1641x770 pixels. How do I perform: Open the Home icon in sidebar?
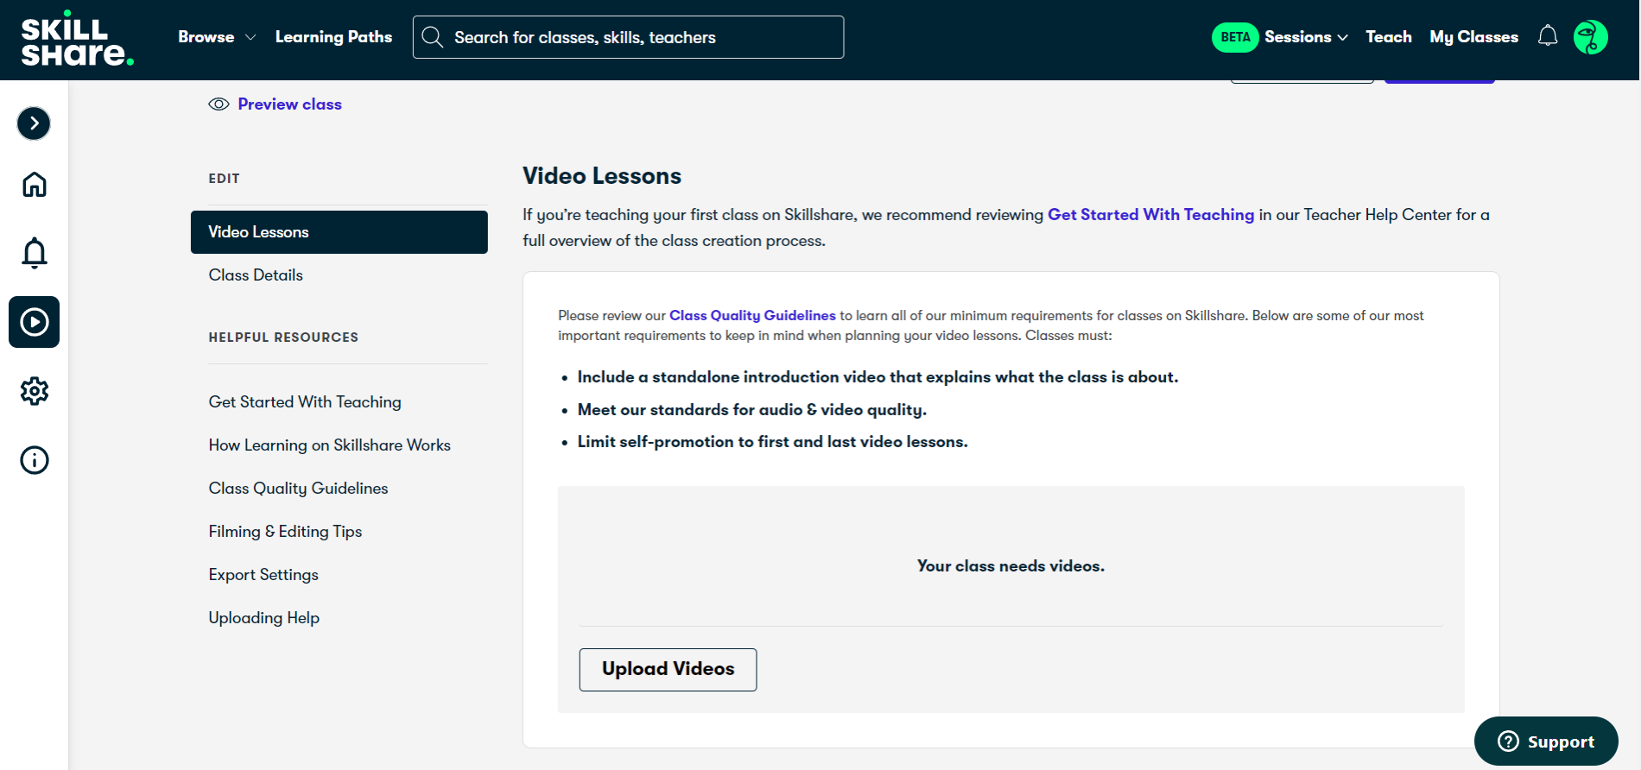tap(34, 184)
